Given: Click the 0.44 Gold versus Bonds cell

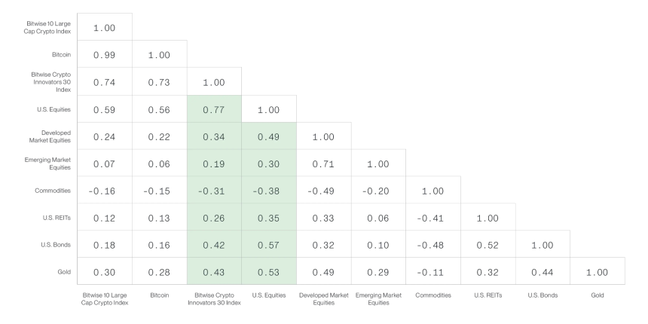Looking at the screenshot, I should click(543, 271).
